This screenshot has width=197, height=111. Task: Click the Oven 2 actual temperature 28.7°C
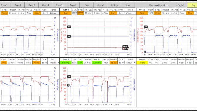tap(80, 13)
